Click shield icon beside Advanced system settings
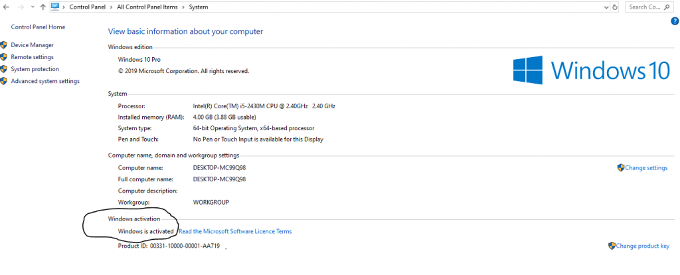Screen dimensions: 680x275 4,81
